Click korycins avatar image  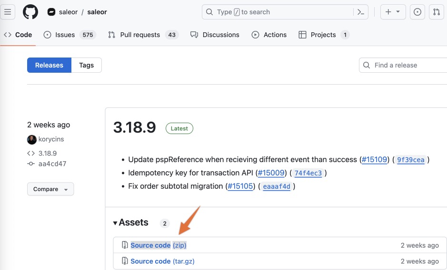tap(31, 140)
